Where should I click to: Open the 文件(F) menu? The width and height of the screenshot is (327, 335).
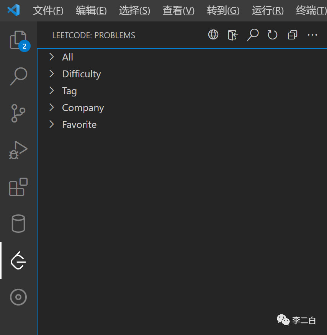click(x=48, y=10)
